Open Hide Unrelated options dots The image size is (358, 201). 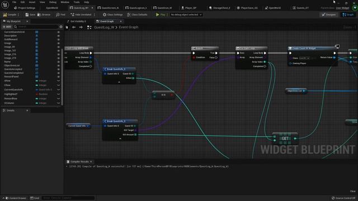pos(95,15)
